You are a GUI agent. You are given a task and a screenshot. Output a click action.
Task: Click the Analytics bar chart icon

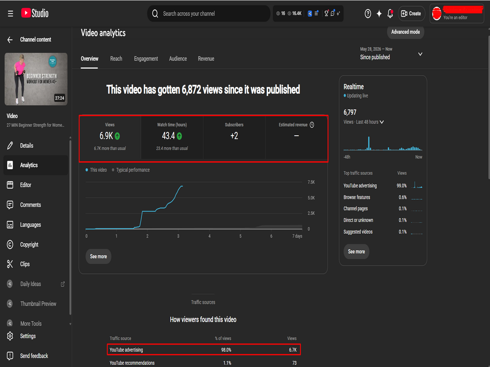[x=10, y=165]
